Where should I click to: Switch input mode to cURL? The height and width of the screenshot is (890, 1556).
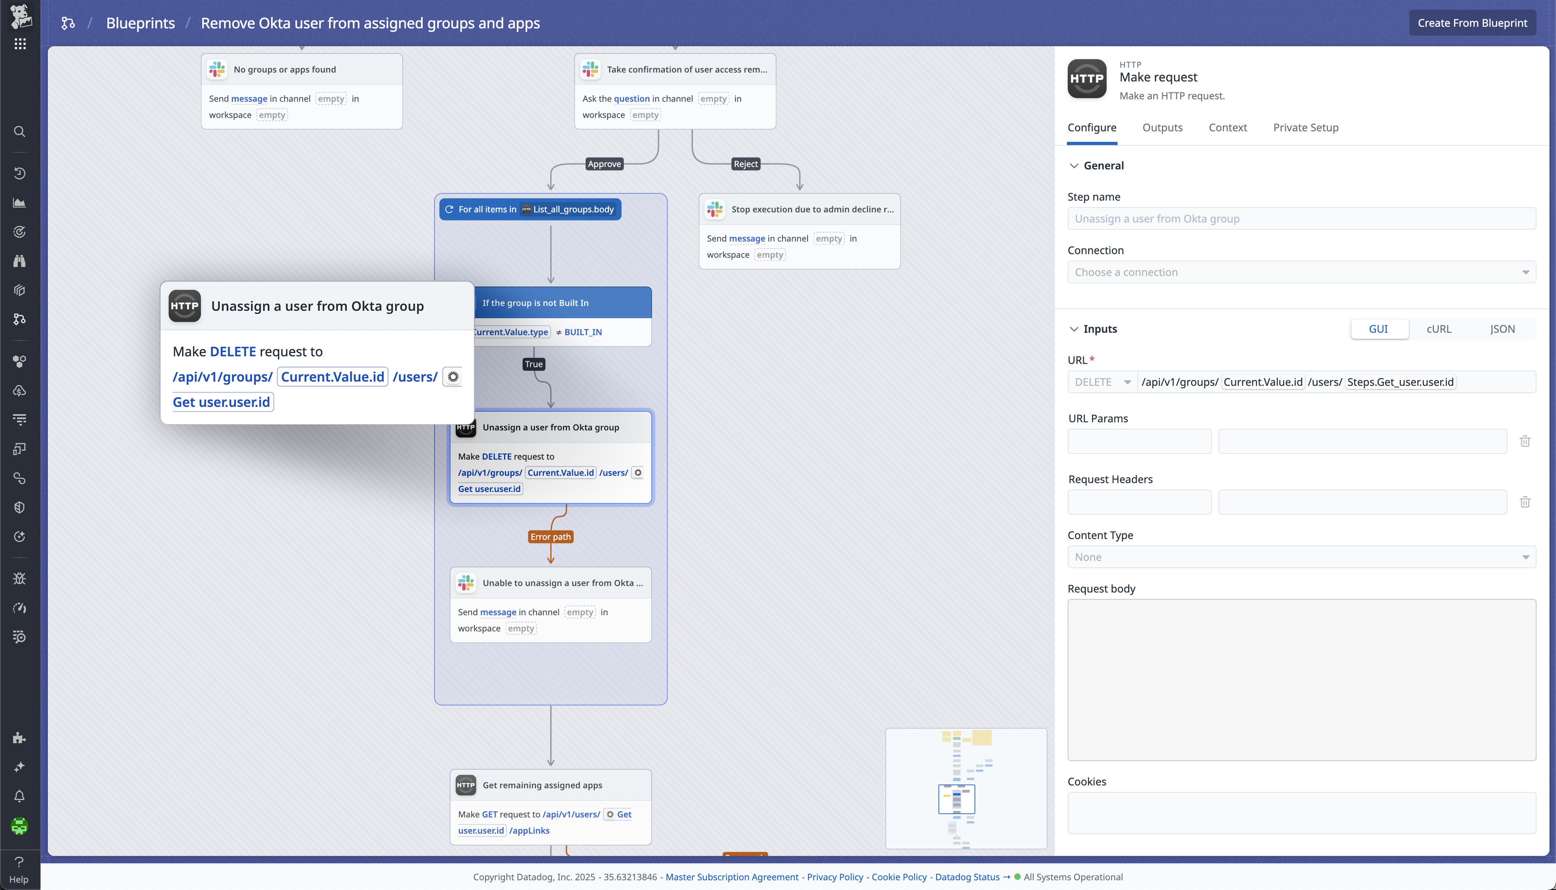(1438, 328)
